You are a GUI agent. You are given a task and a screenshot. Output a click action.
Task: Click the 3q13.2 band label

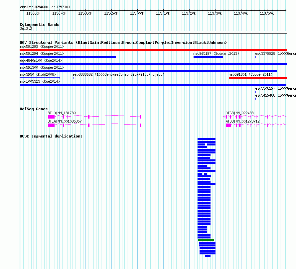pyautogui.click(x=26, y=29)
